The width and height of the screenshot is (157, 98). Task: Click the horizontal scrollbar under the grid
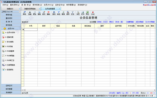(88, 90)
